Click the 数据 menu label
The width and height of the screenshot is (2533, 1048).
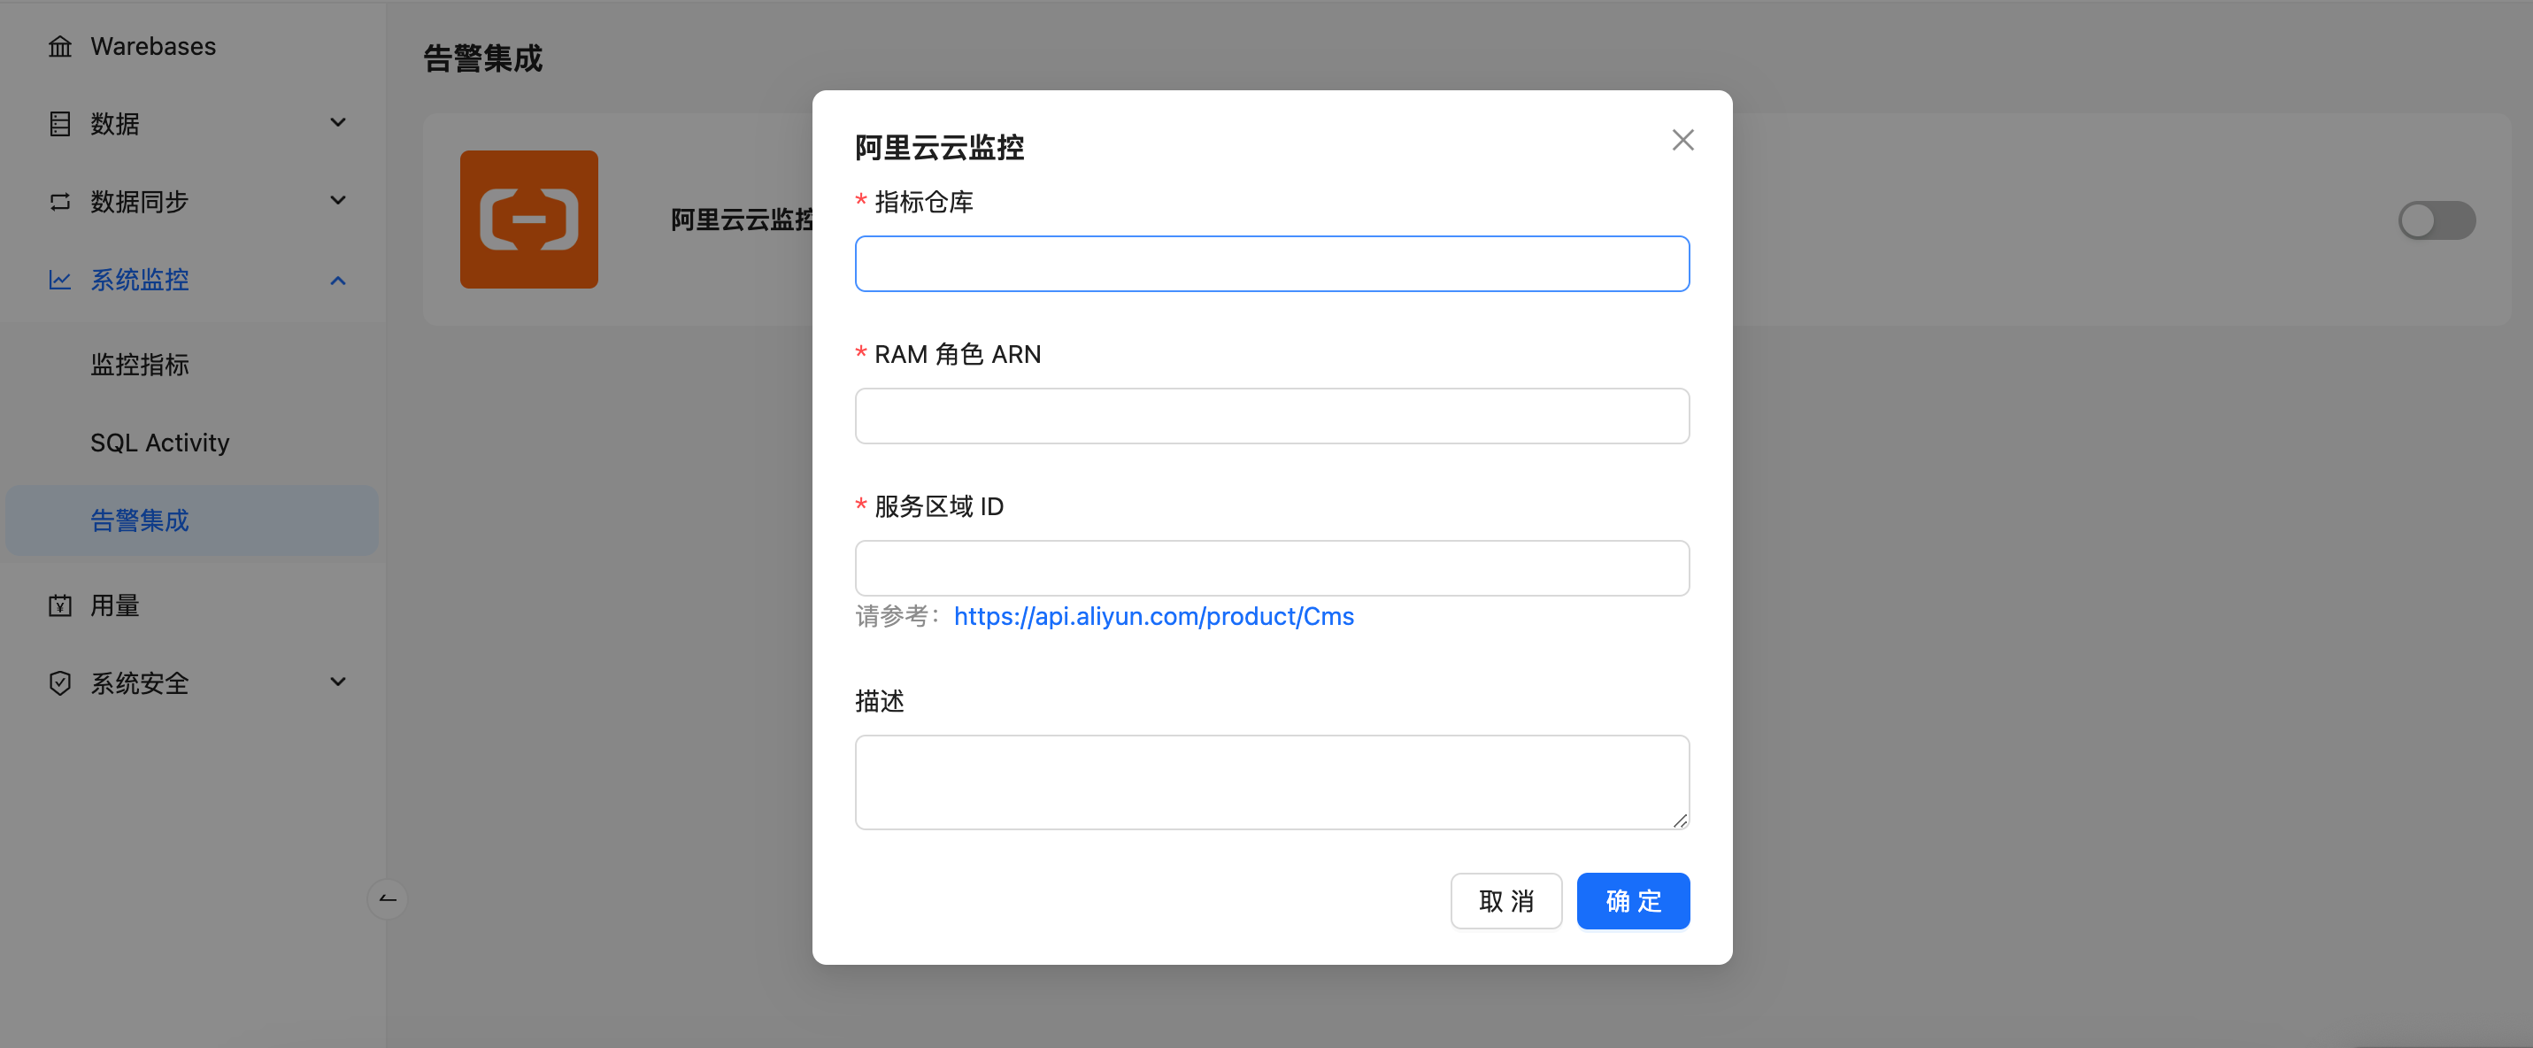(x=114, y=124)
